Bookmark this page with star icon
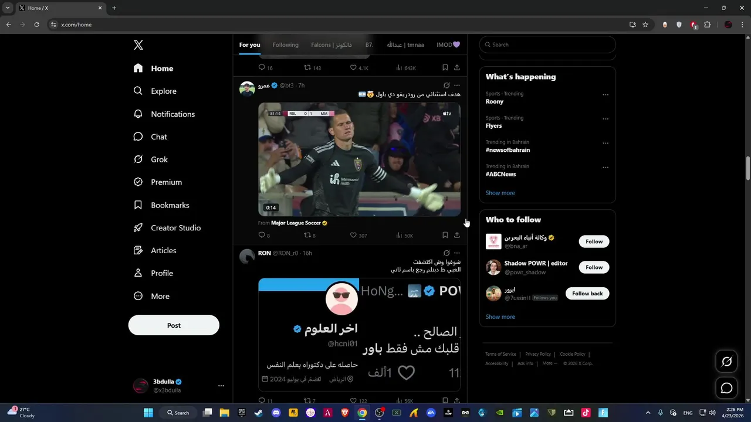This screenshot has height=422, width=751. 645,25
